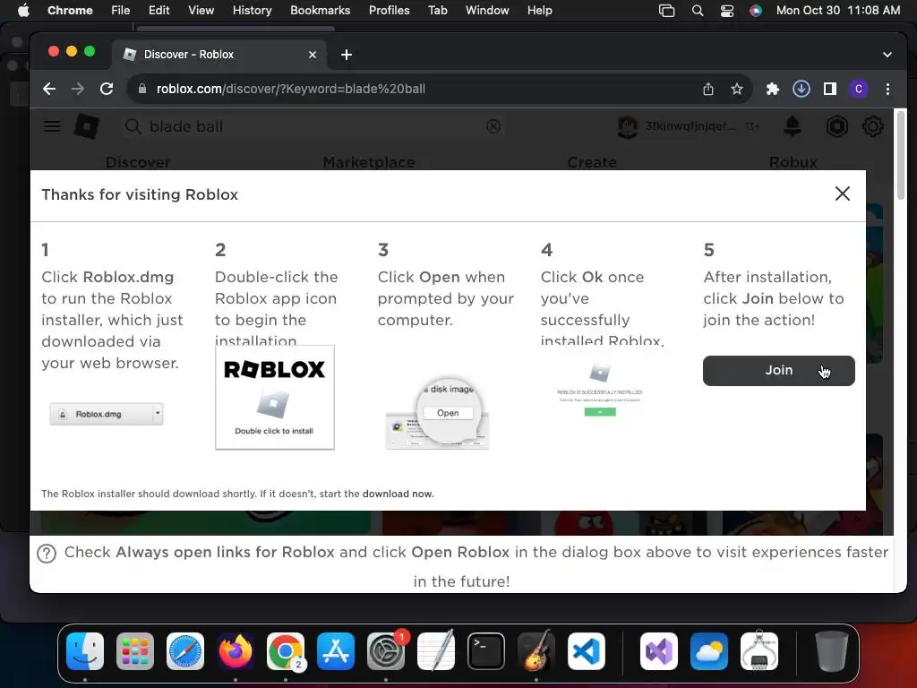
Task: Open the History menu
Action: coord(252,10)
